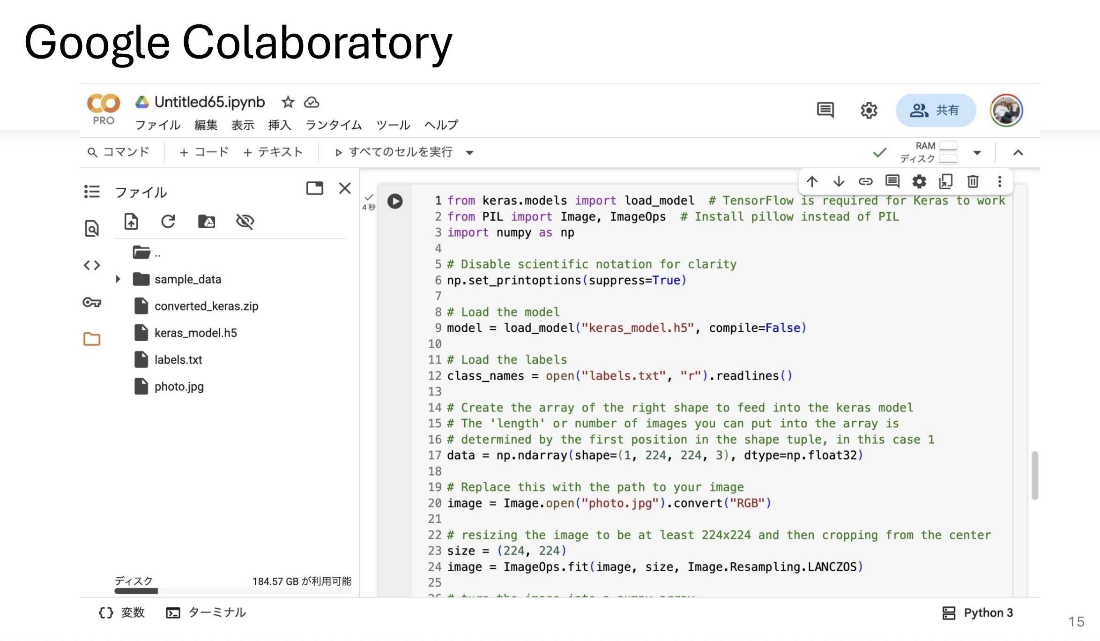
Task: Click the notebook vertical scrollbar
Action: 1035,476
